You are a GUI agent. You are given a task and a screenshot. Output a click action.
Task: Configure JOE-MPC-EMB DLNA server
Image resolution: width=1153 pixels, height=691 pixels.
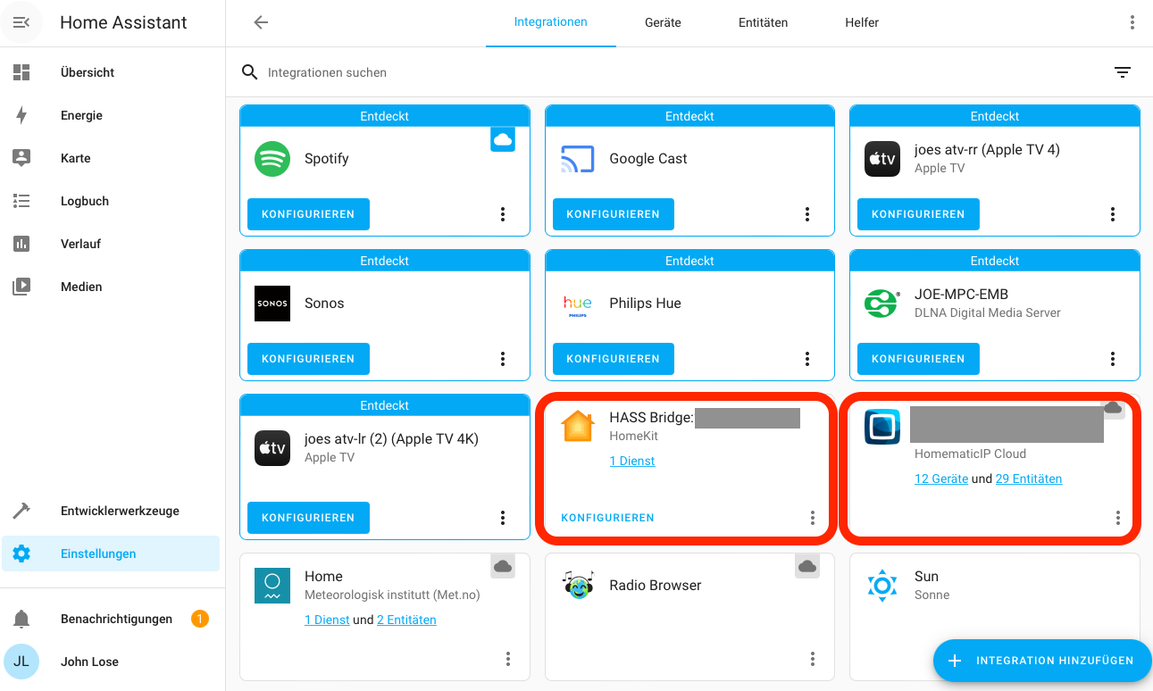918,359
